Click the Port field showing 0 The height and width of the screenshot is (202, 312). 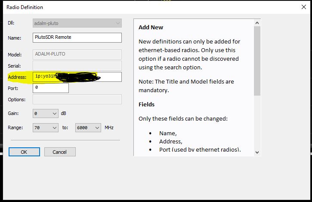point(51,88)
